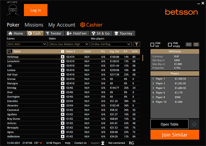206x146 pixels.
Task: Sort by the Plrs column header
Action: coord(103,51)
